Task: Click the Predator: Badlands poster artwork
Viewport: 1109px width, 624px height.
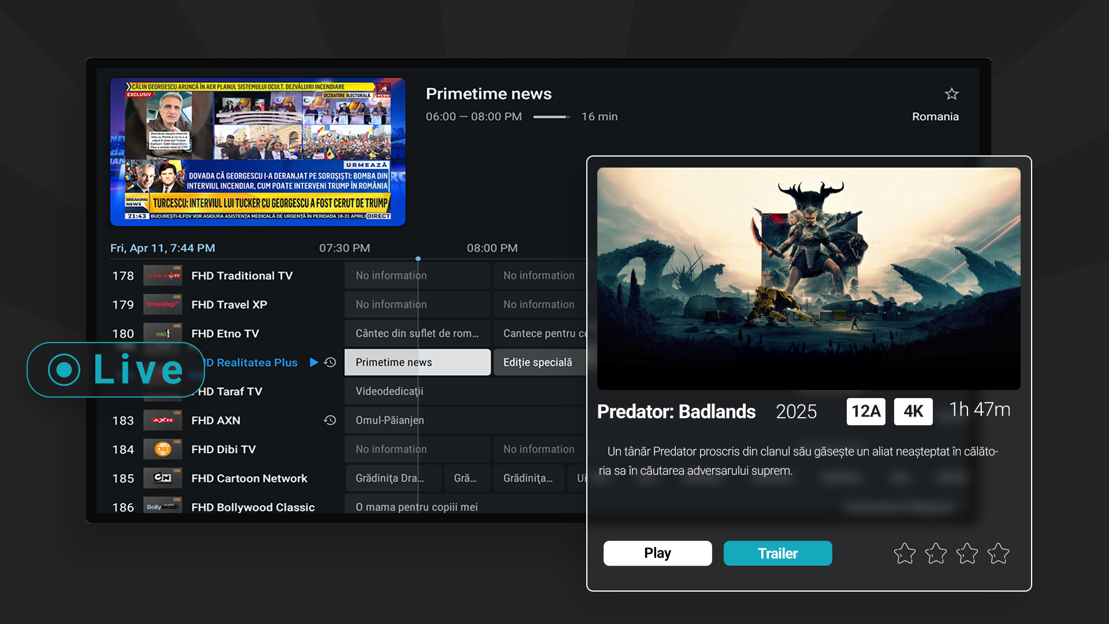Action: coord(809,278)
